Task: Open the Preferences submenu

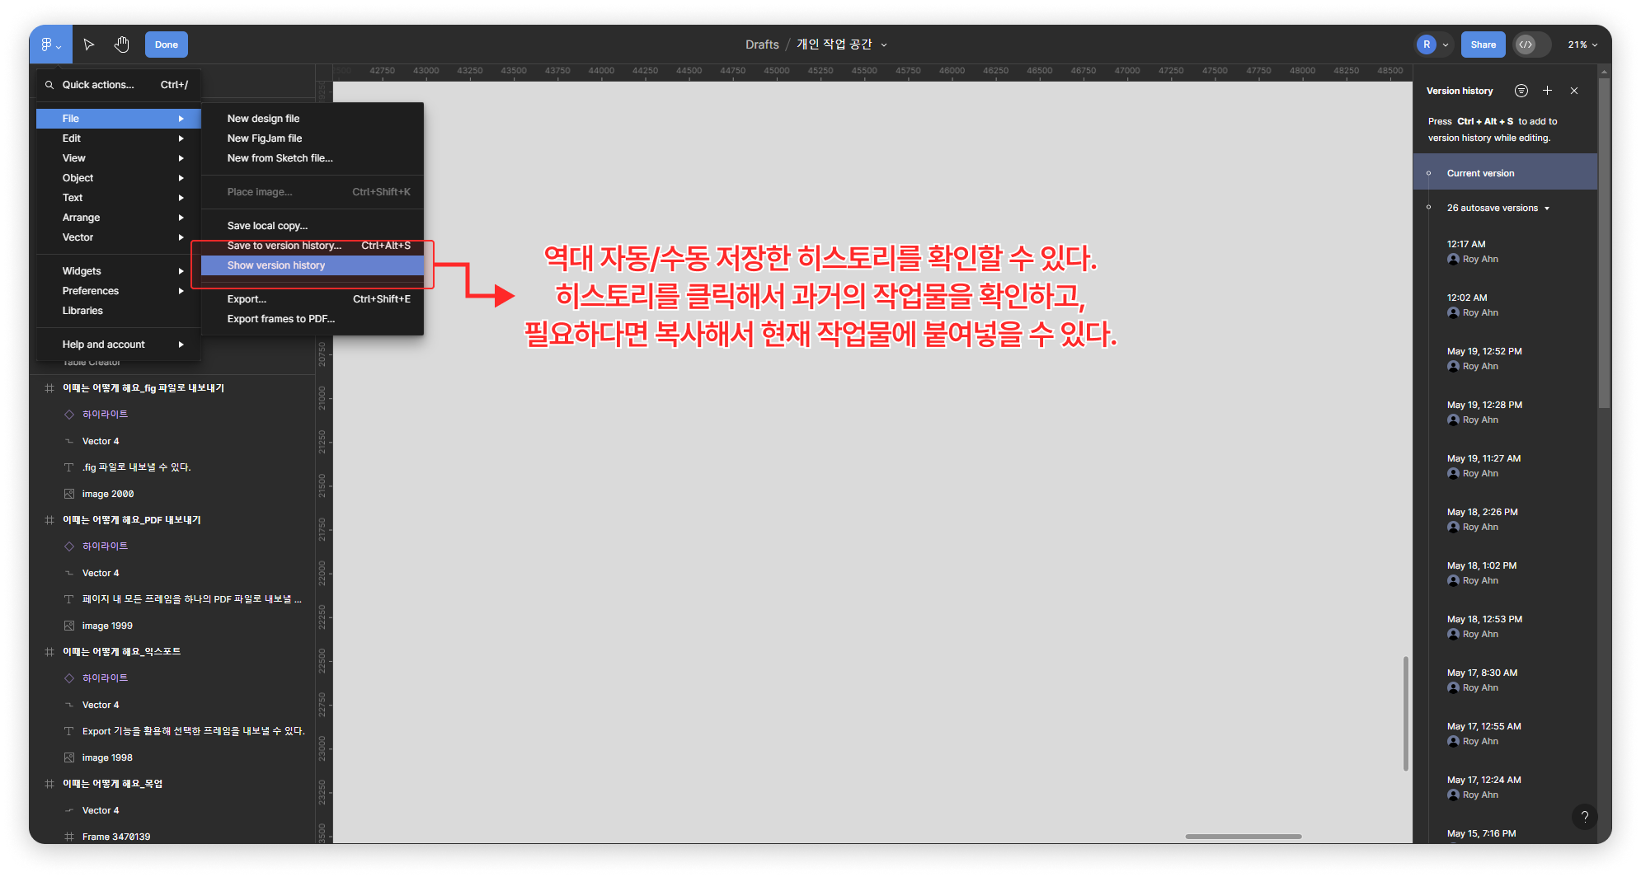Action: coord(119,291)
